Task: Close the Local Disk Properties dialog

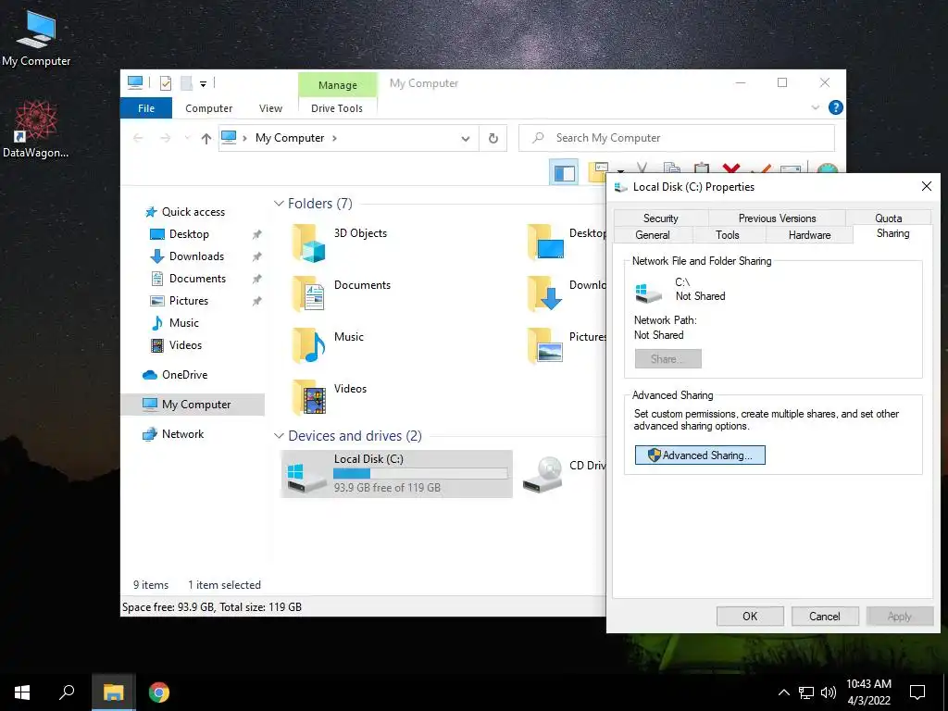Action: click(926, 186)
